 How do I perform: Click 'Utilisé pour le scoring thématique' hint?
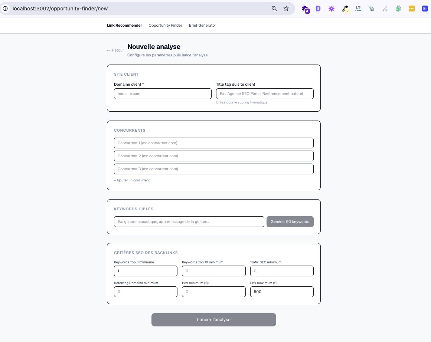pos(242,102)
